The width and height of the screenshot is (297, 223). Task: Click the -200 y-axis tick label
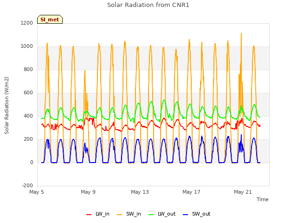27,185
